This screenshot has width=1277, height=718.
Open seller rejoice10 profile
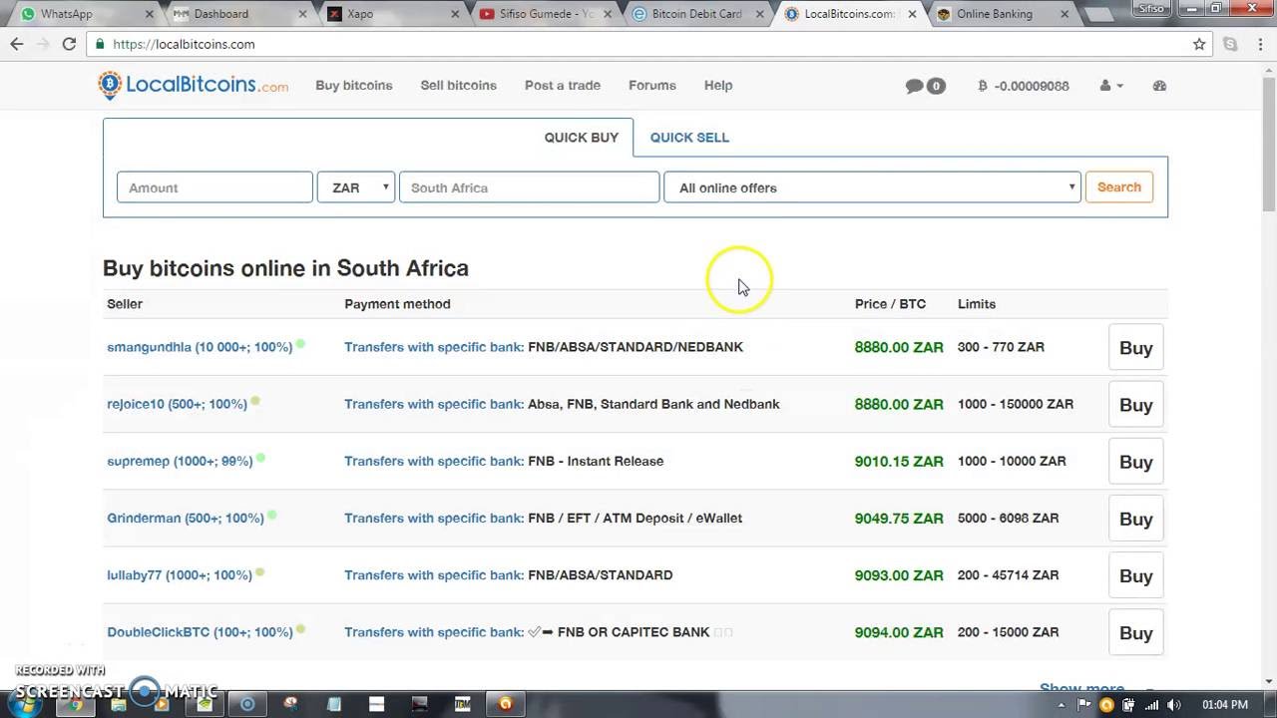[x=177, y=404]
